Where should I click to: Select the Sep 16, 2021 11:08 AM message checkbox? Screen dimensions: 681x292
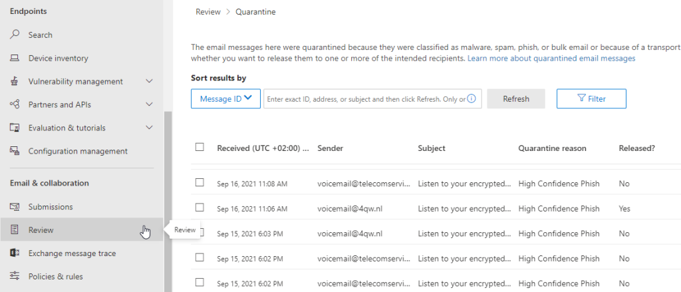pos(200,182)
